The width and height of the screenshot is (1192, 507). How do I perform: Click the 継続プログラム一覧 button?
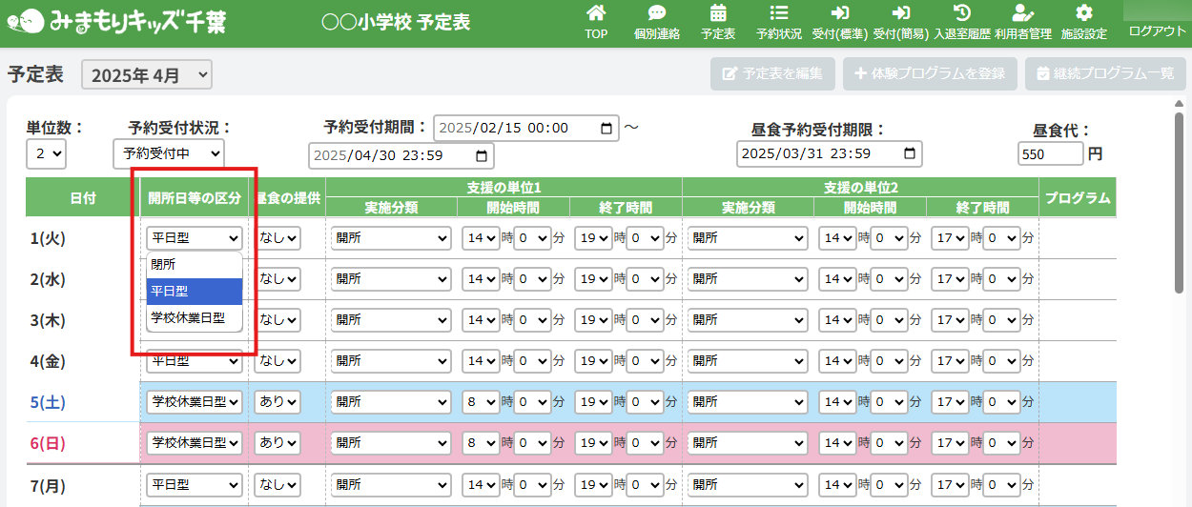[x=1100, y=73]
